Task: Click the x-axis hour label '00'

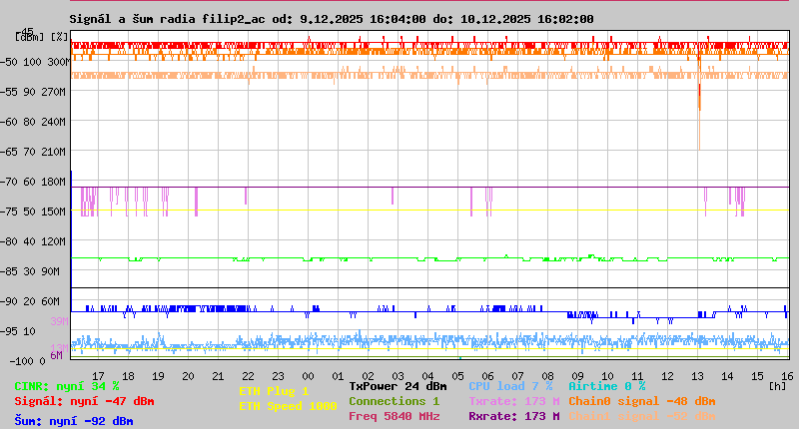Action: coord(308,376)
